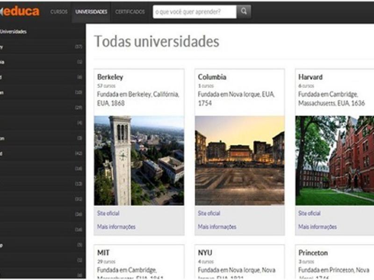Go to the Certificados page
The image size is (374, 280).
pyautogui.click(x=130, y=12)
